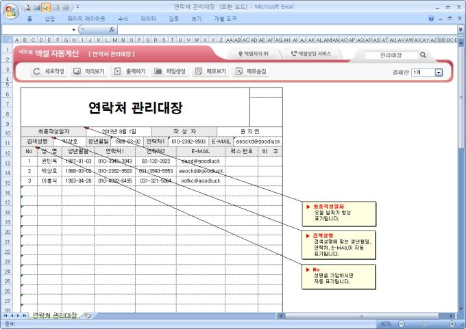Open the 검토 ribbon tab
The height and width of the screenshot is (329, 466).
173,18
